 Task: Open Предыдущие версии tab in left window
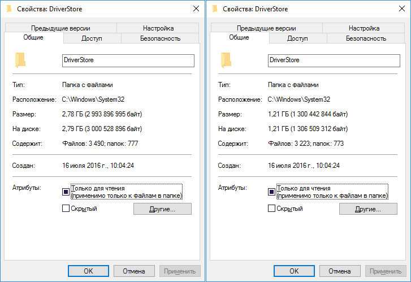tap(61, 28)
